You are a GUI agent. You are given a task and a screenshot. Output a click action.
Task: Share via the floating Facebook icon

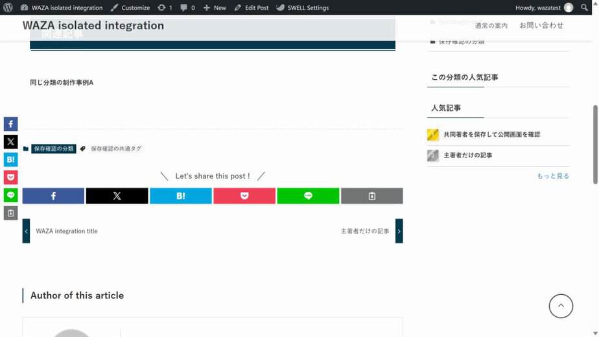[x=10, y=124]
